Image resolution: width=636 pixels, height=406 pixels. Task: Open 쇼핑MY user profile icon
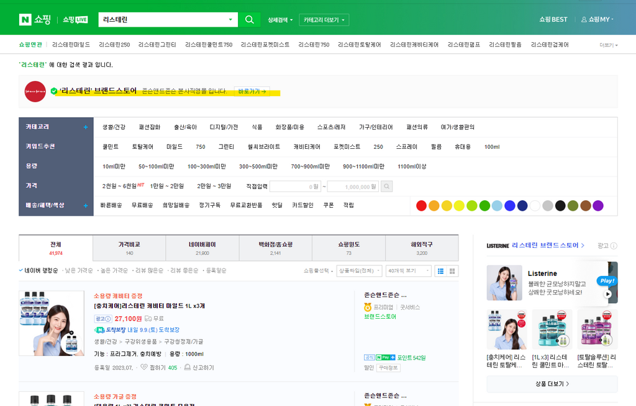coord(584,19)
